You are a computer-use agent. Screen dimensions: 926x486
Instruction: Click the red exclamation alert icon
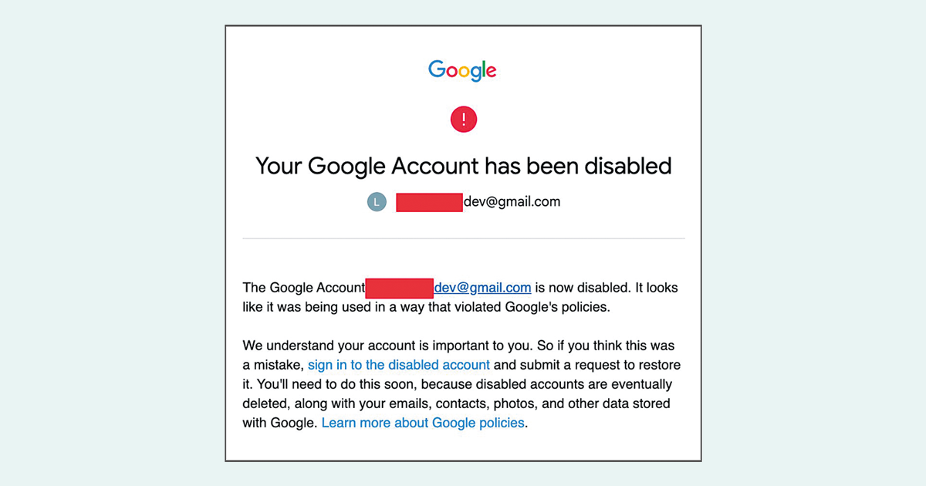coord(464,119)
